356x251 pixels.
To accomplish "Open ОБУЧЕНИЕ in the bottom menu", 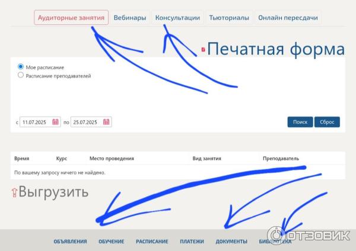I will [x=112, y=242].
